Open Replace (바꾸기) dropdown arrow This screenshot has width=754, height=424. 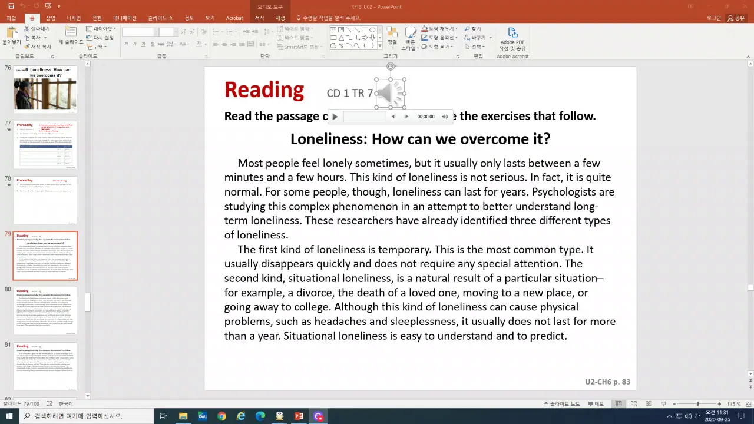coord(491,38)
